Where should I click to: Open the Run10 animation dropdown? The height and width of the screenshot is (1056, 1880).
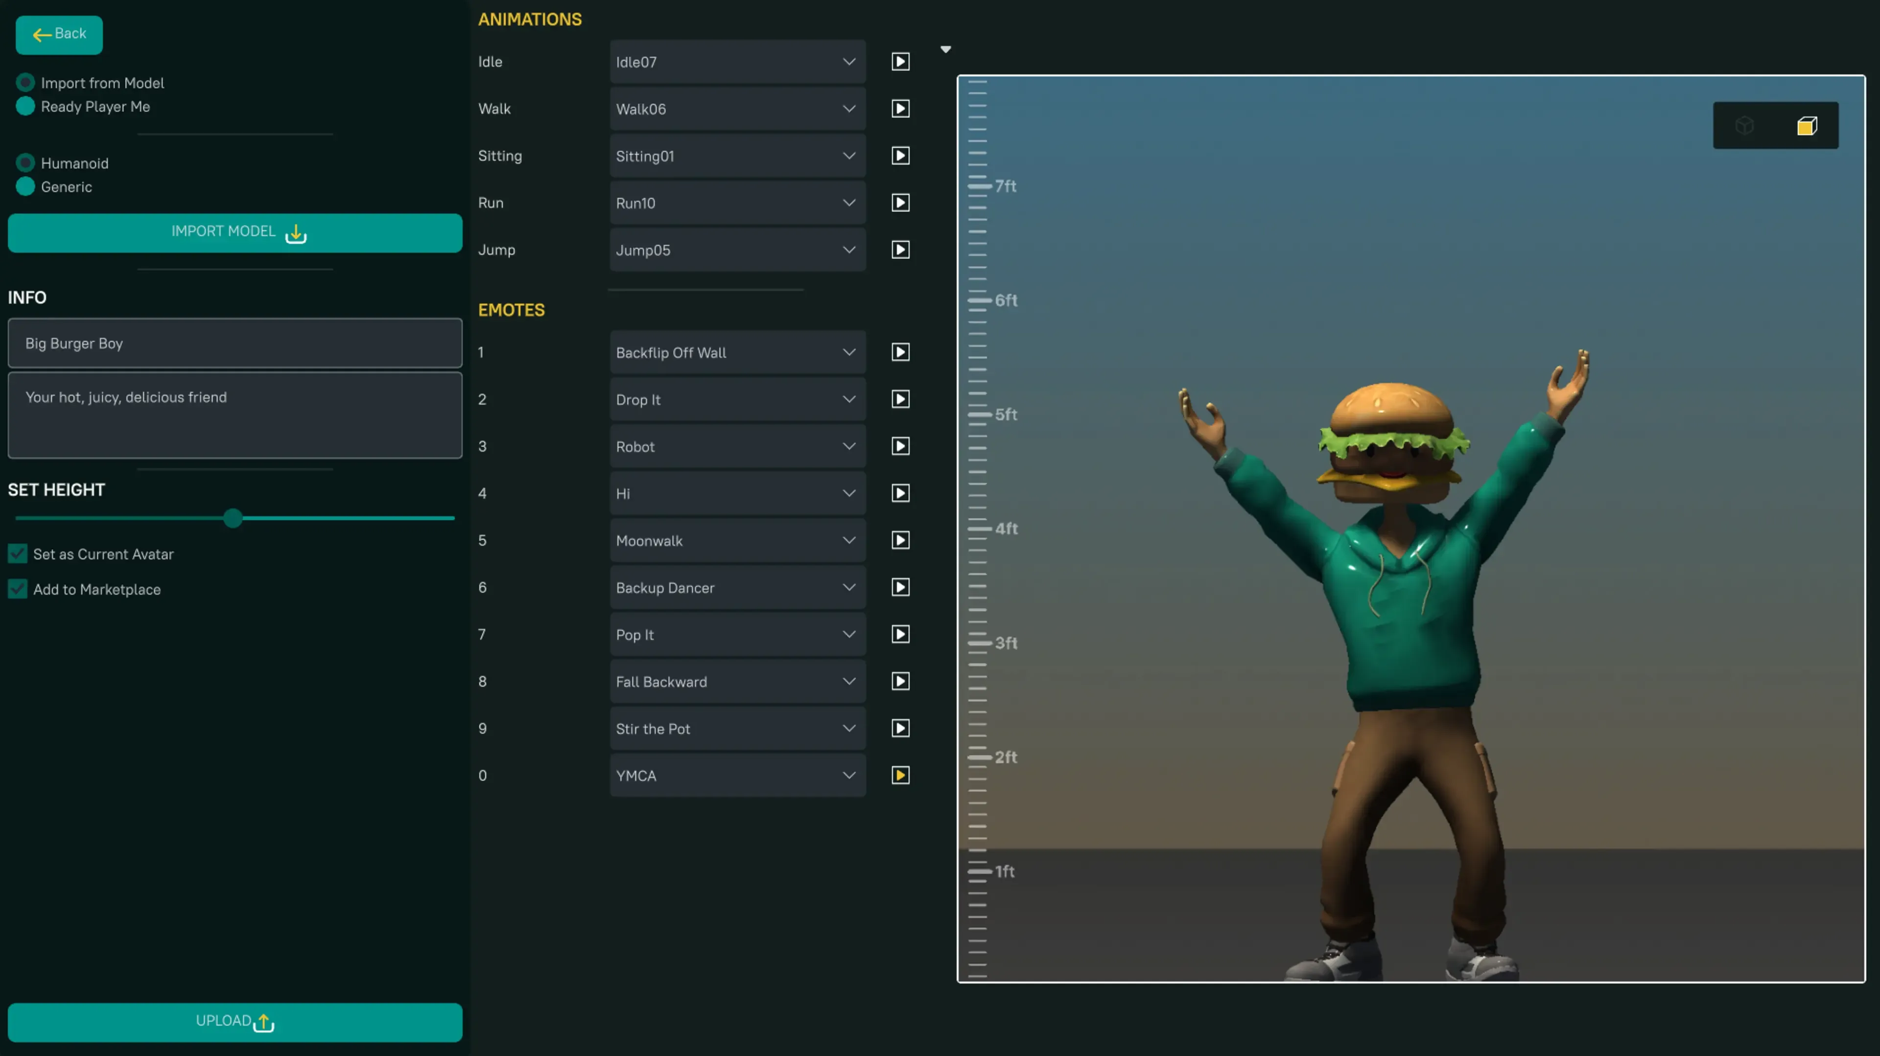tap(737, 203)
